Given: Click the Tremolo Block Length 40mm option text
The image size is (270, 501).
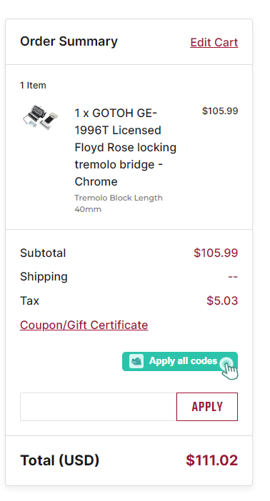Looking at the screenshot, I should point(119,203).
